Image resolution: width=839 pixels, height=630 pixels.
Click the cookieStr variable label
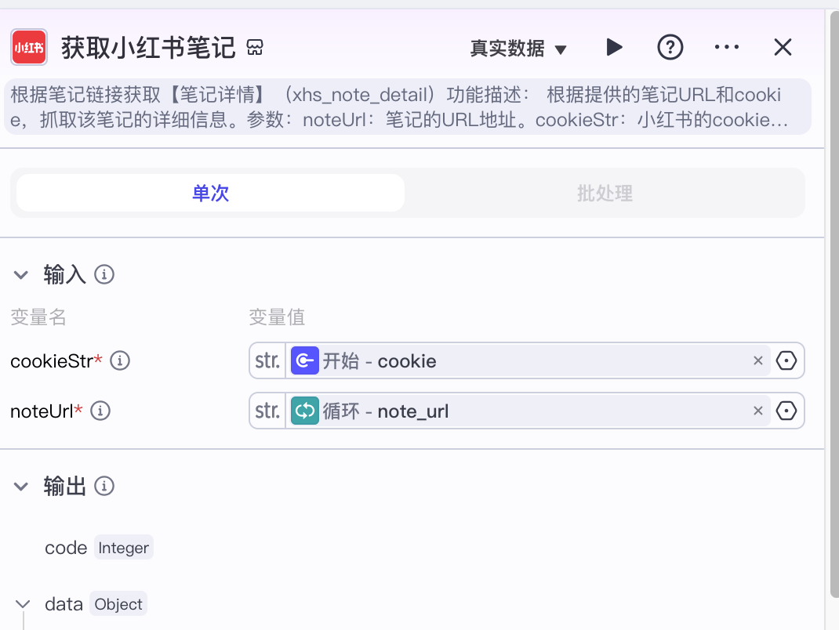point(52,361)
